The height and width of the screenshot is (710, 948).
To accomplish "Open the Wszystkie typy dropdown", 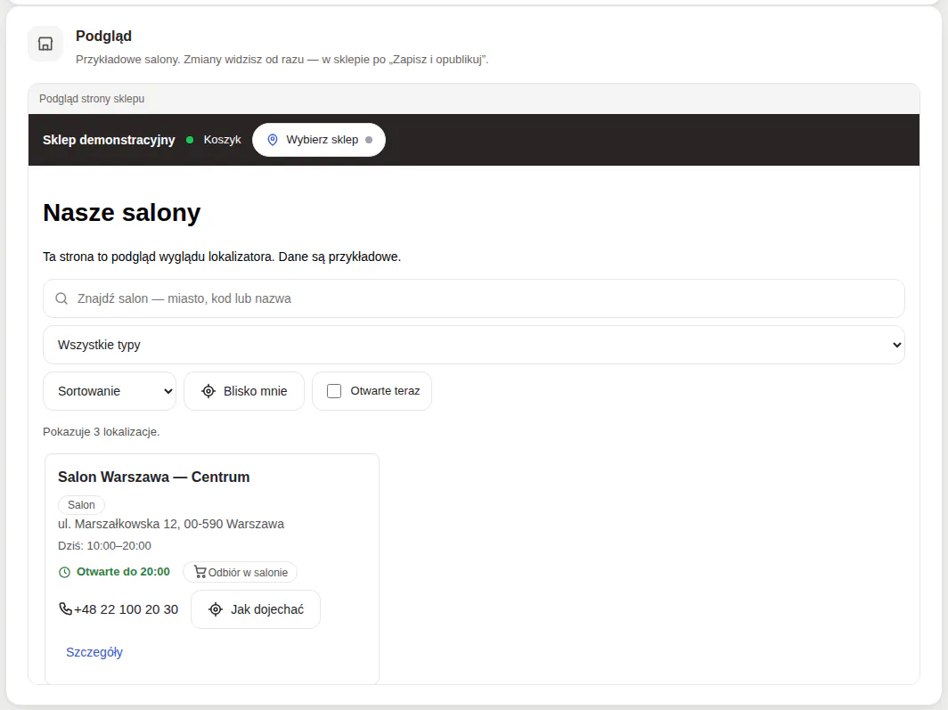I will 474,345.
